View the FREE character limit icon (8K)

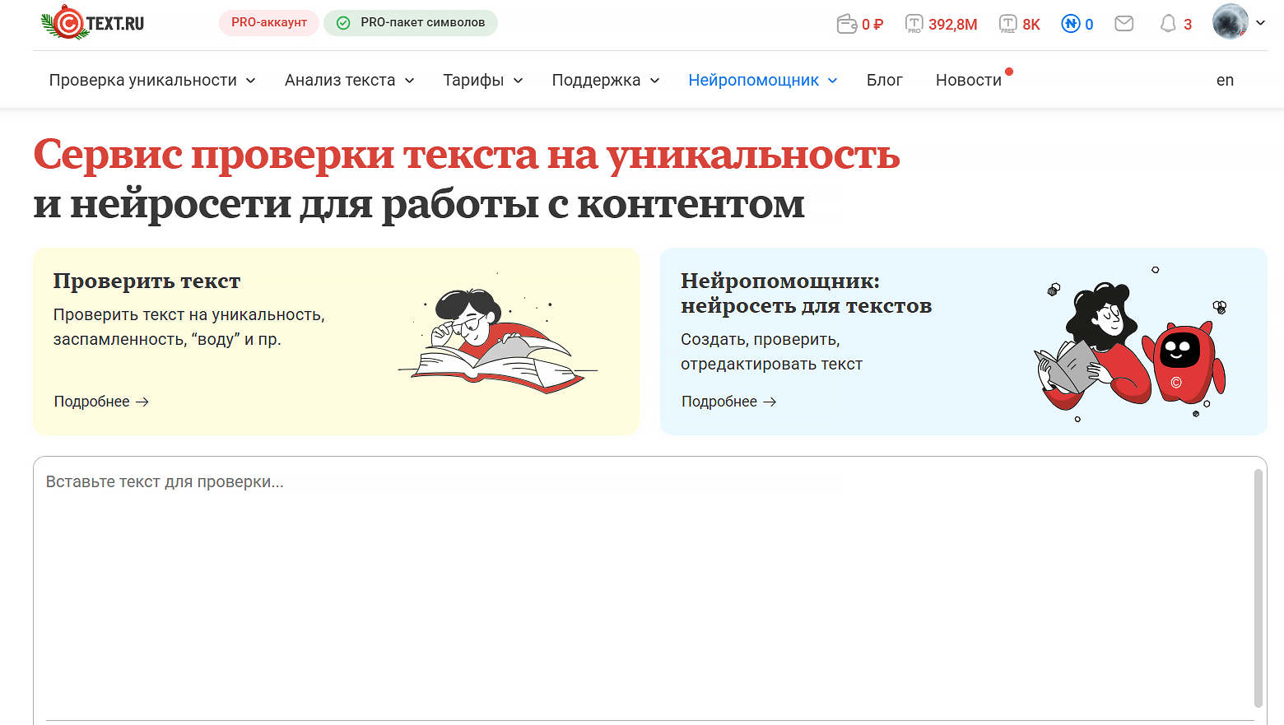tap(1009, 23)
